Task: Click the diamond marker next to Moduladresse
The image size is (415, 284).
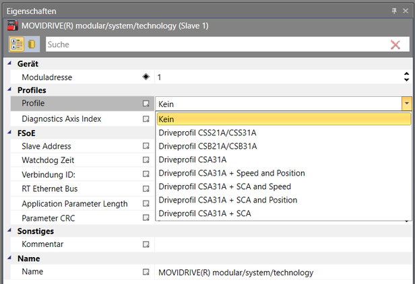Action: point(146,77)
